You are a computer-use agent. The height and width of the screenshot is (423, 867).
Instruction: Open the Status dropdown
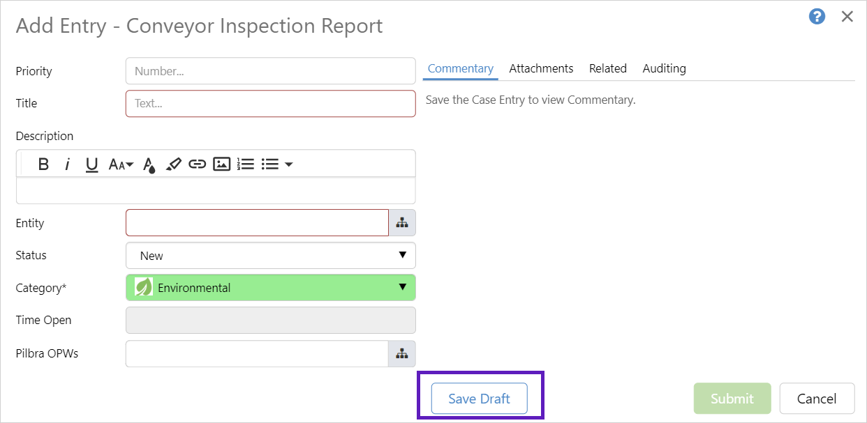270,256
